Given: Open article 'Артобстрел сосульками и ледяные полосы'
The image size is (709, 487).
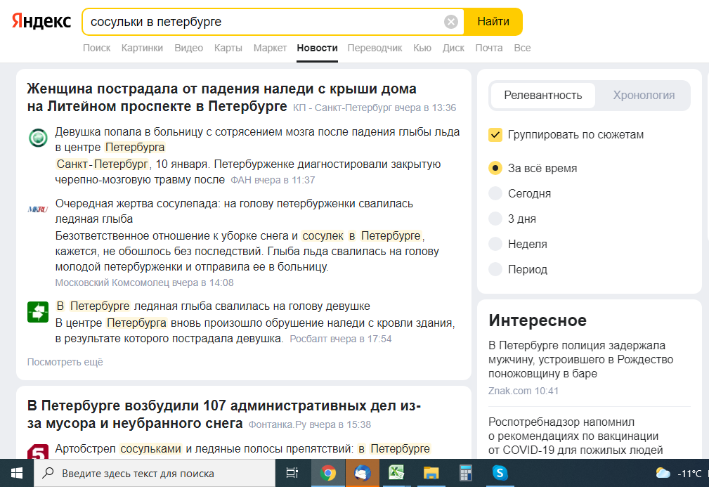Looking at the screenshot, I should tap(242, 448).
